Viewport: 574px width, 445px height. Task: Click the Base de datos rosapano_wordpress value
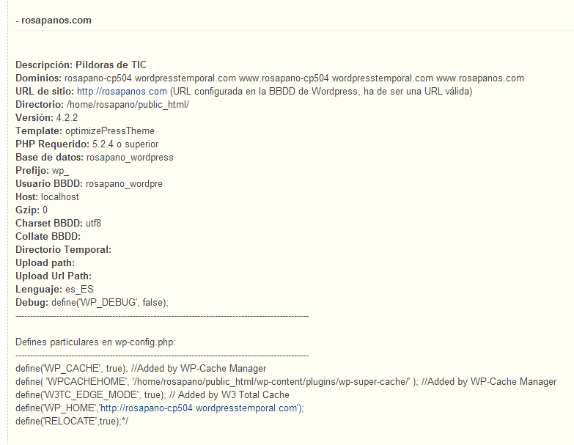click(x=130, y=157)
